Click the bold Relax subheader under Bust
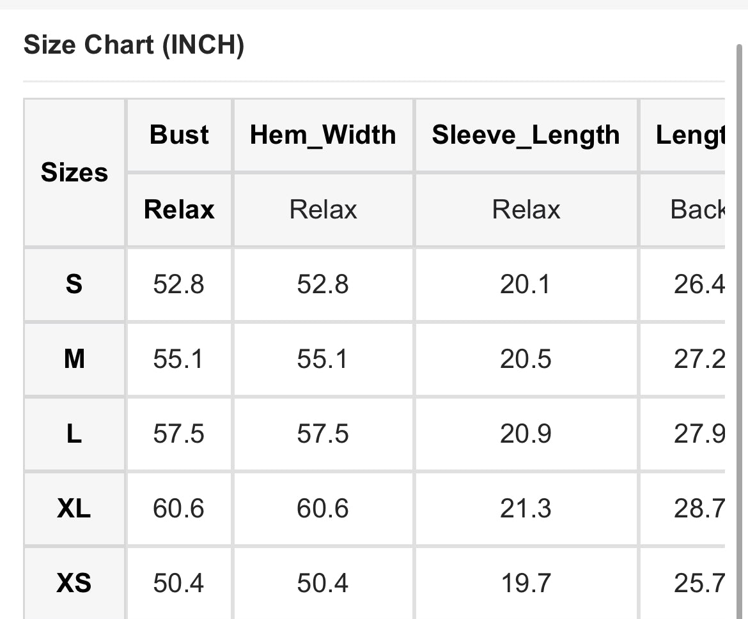This screenshot has height=619, width=748. (x=179, y=210)
